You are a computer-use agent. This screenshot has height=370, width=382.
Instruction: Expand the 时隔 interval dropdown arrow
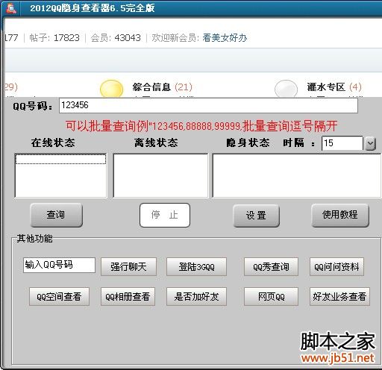[370, 143]
